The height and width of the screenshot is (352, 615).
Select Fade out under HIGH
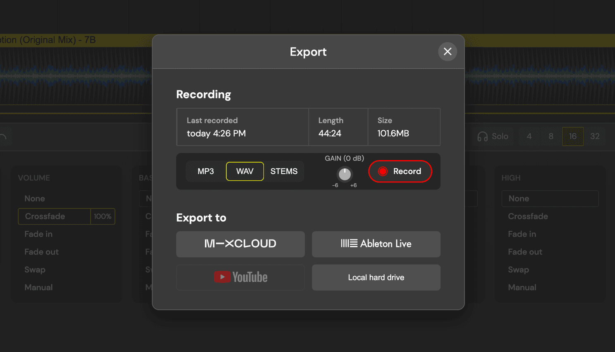point(525,251)
